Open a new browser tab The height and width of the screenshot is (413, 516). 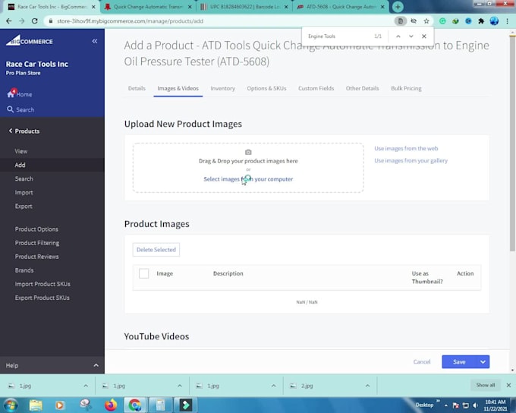(x=398, y=7)
